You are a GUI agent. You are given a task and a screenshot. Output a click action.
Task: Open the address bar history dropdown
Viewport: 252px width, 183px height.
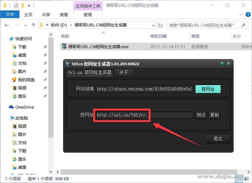pos(153,25)
